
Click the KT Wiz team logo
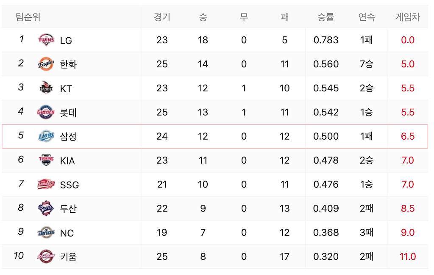coord(46,88)
